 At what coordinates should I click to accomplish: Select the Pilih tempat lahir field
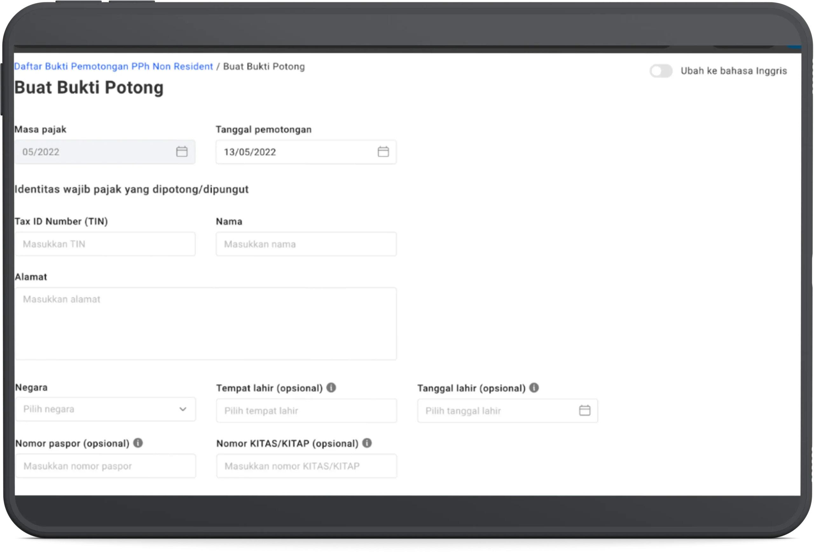tap(306, 410)
